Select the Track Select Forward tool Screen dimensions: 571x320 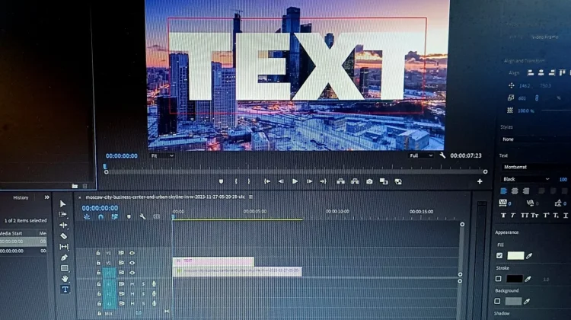click(x=62, y=214)
